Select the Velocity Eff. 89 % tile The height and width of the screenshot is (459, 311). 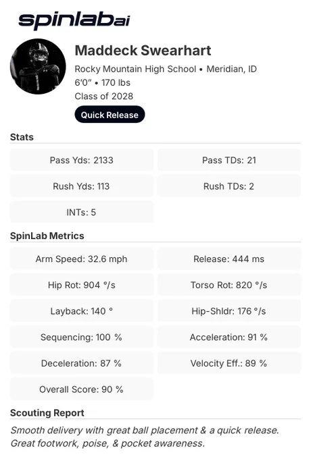[x=229, y=363]
